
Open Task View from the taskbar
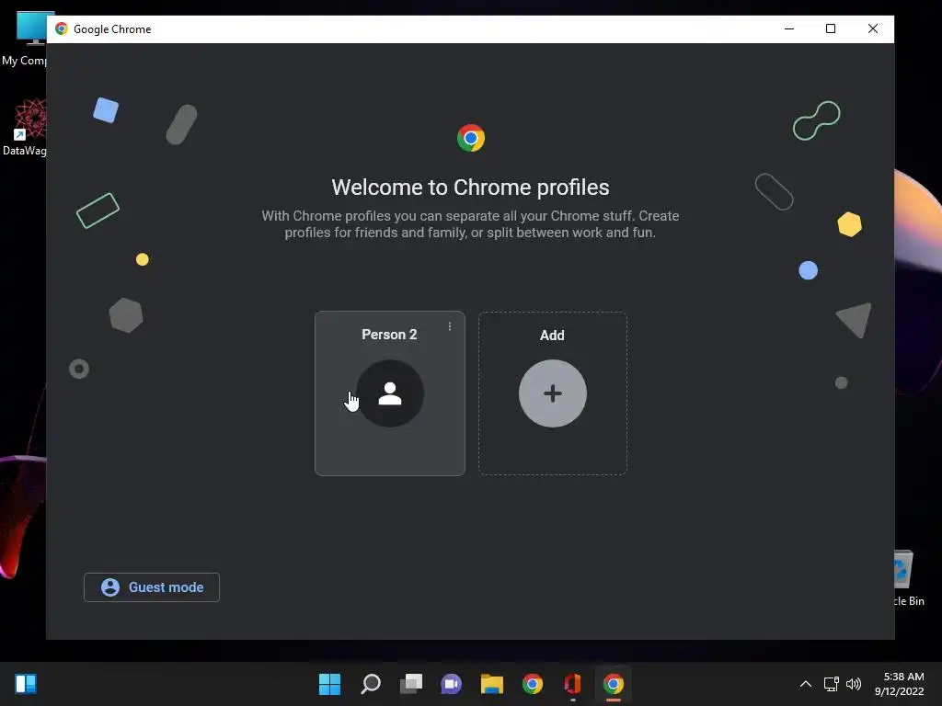click(411, 684)
